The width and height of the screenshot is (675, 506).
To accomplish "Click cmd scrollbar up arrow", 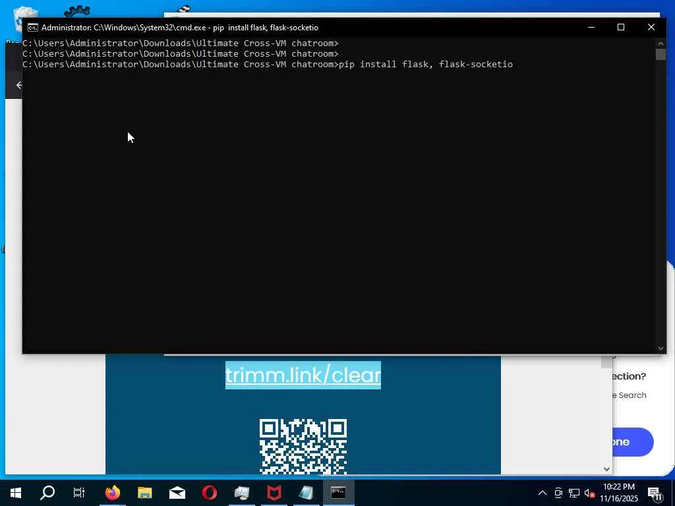I will click(x=660, y=43).
